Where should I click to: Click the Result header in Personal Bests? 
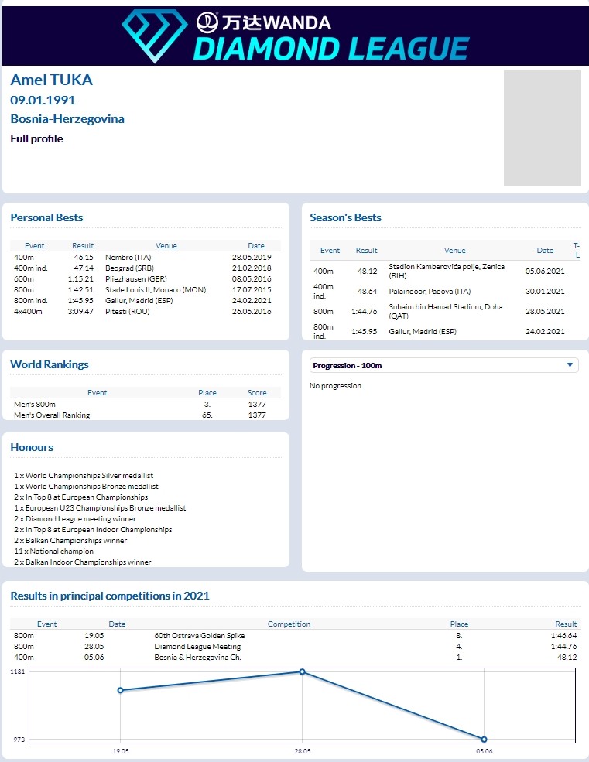(83, 246)
